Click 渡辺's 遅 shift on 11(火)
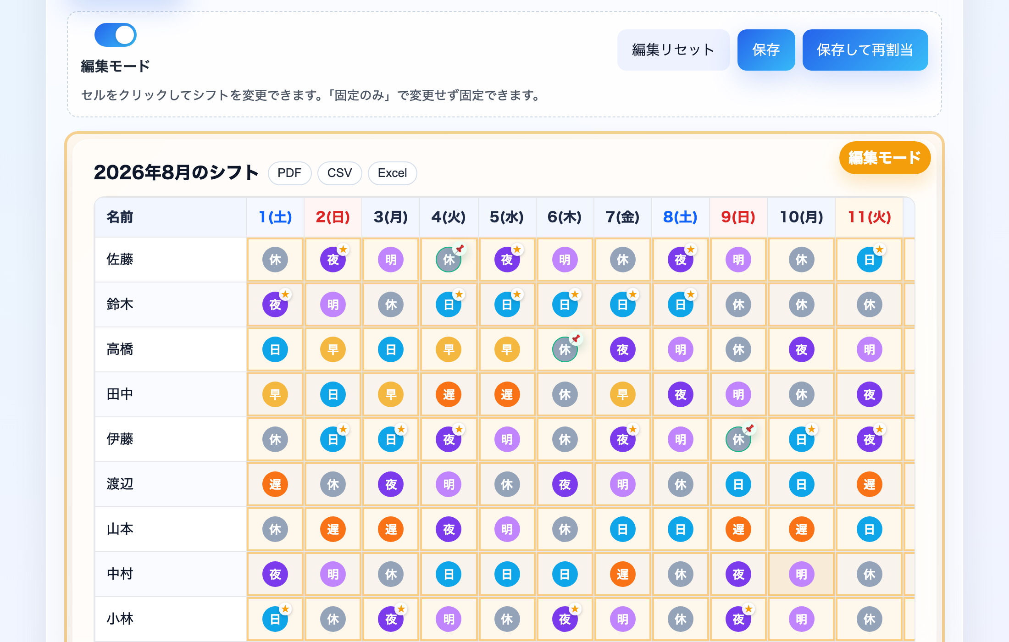 pos(870,484)
